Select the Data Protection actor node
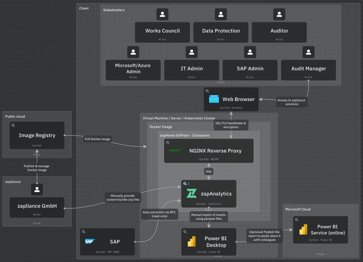The image size is (363, 262). click(221, 32)
